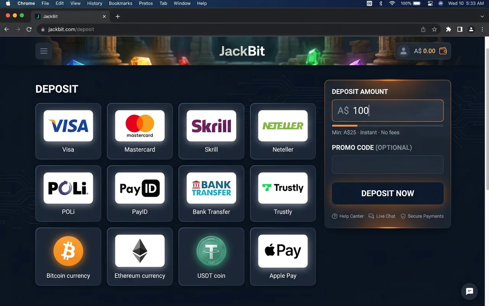Switch to the JackBit tab
This screenshot has height=306, width=489.
pos(70,16)
